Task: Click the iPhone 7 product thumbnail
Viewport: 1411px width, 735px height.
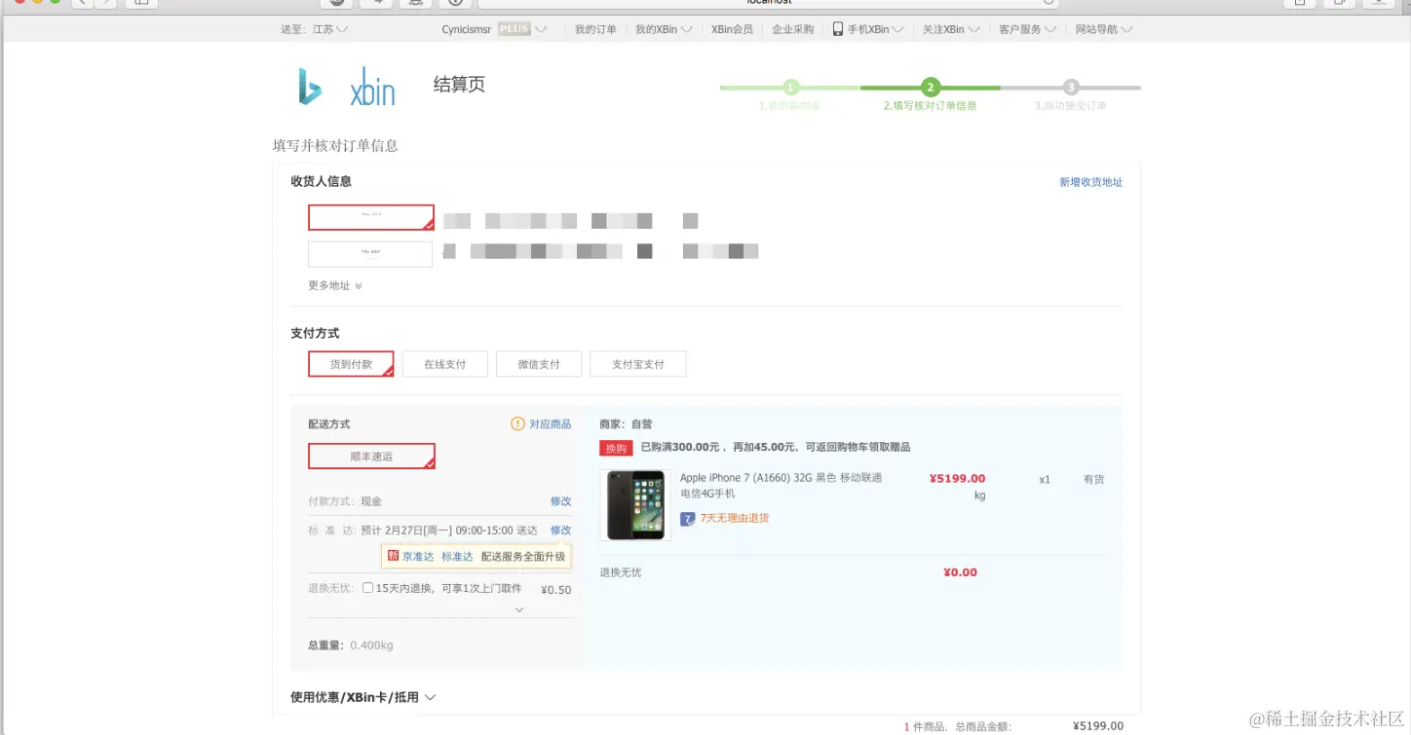Action: pos(635,505)
